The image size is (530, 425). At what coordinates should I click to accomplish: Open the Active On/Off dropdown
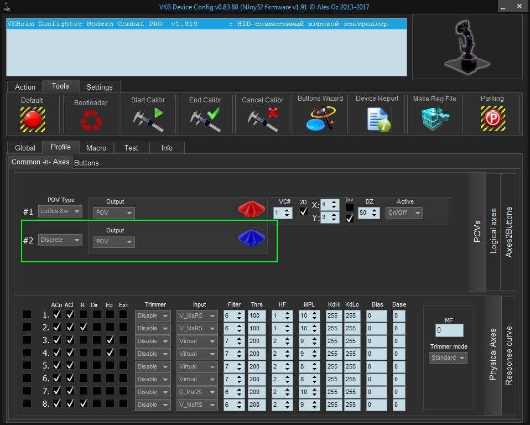click(x=404, y=212)
